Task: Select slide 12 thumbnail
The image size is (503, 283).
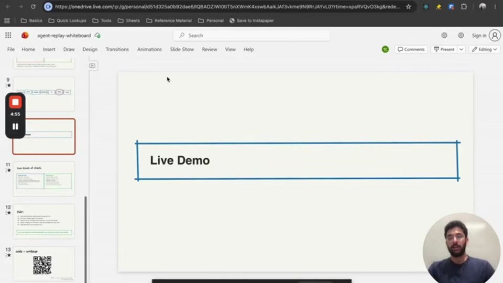Action: (43, 221)
